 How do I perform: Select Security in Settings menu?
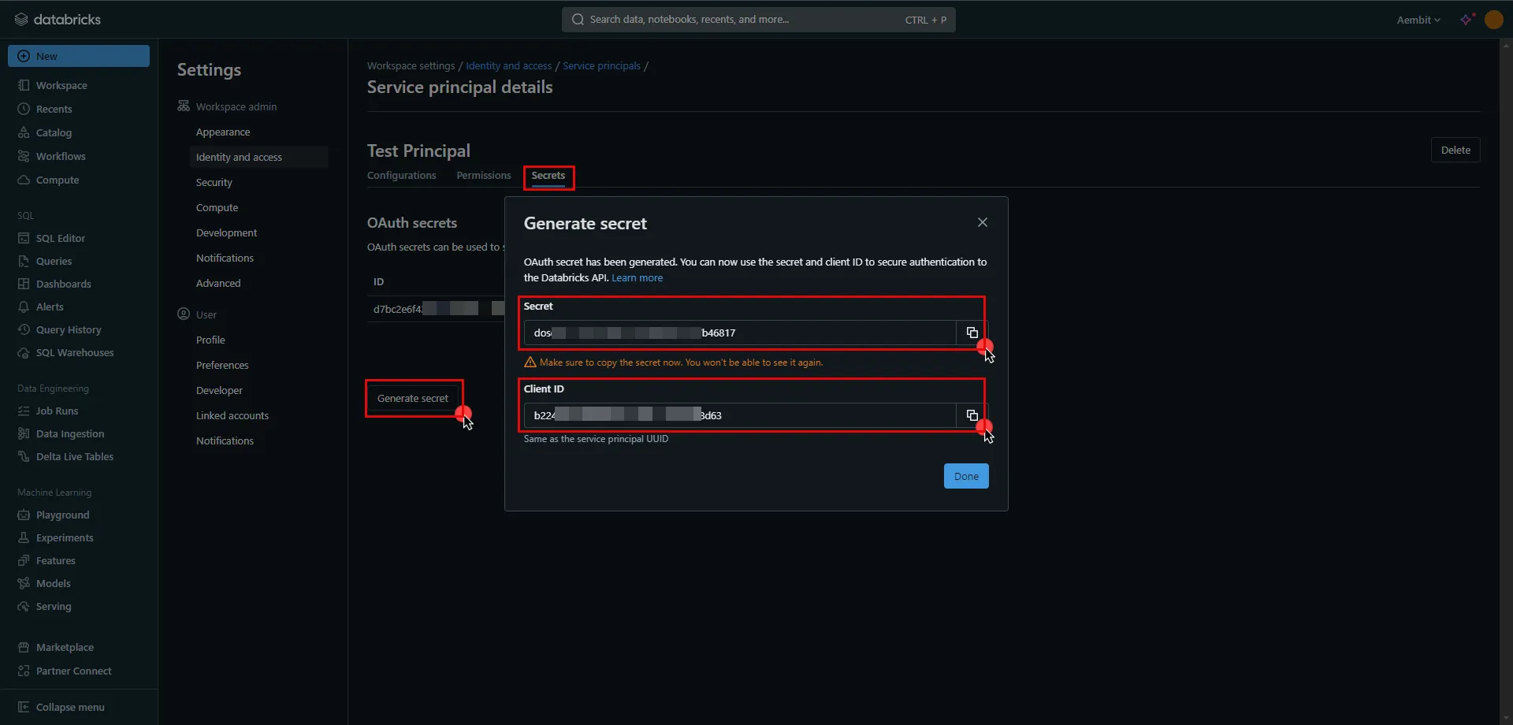[214, 182]
